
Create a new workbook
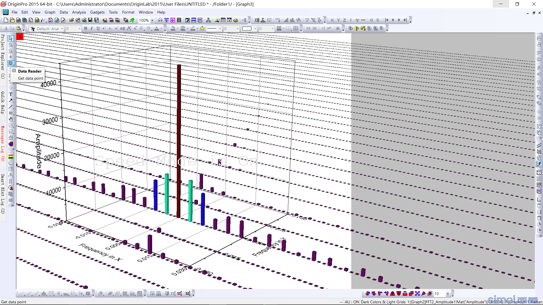tap(18, 20)
